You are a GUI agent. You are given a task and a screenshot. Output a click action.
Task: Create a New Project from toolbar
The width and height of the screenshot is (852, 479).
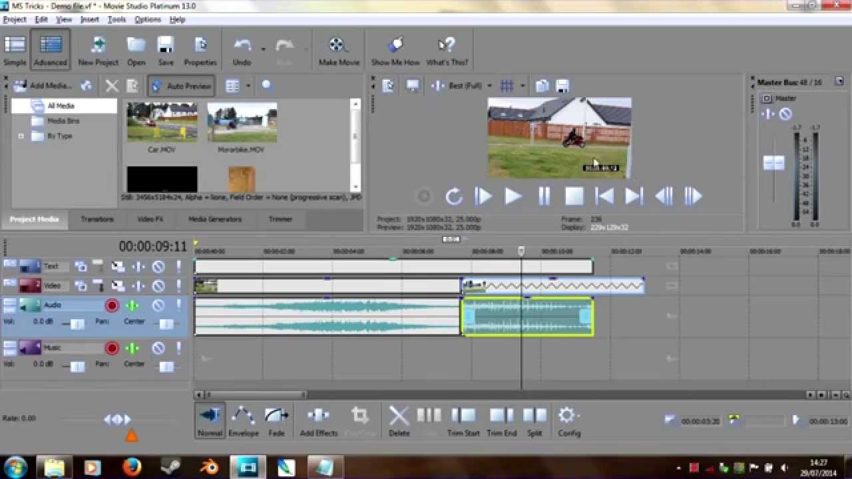point(99,51)
